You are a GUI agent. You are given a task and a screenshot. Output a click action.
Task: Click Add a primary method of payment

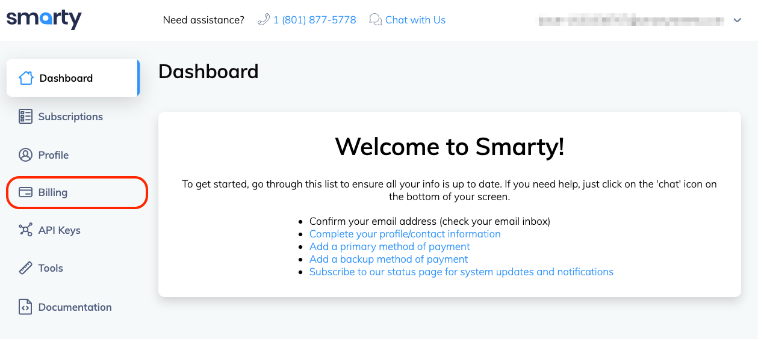click(x=390, y=246)
